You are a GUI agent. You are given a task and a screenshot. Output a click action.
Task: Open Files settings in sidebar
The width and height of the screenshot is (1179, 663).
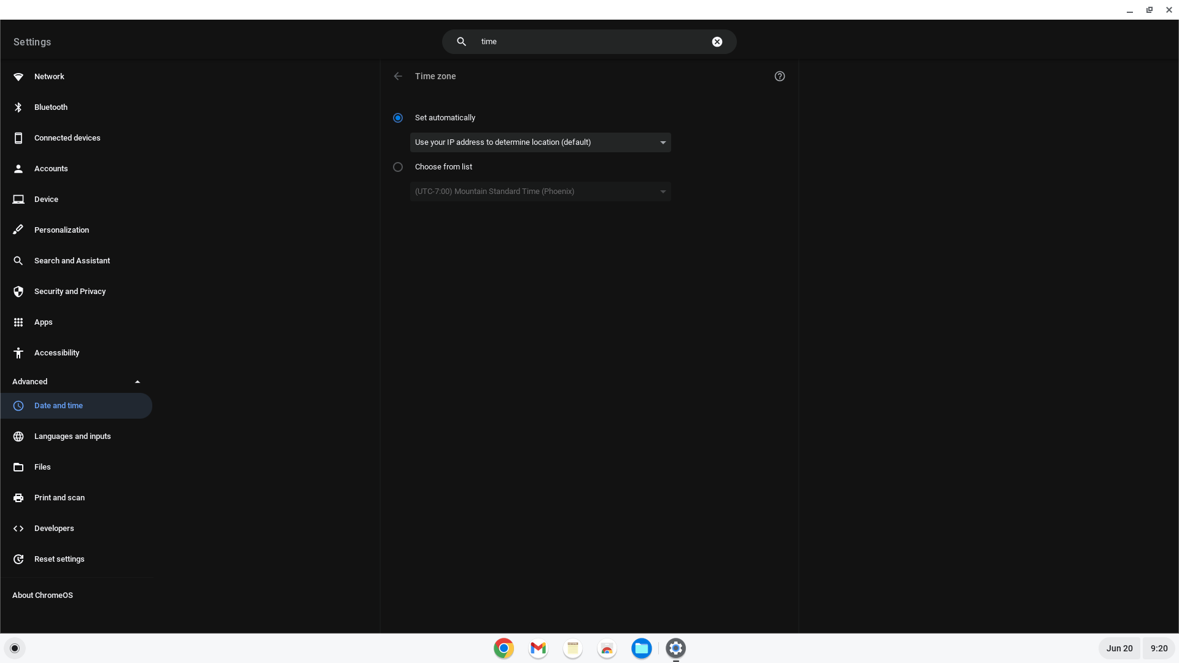[x=76, y=467]
